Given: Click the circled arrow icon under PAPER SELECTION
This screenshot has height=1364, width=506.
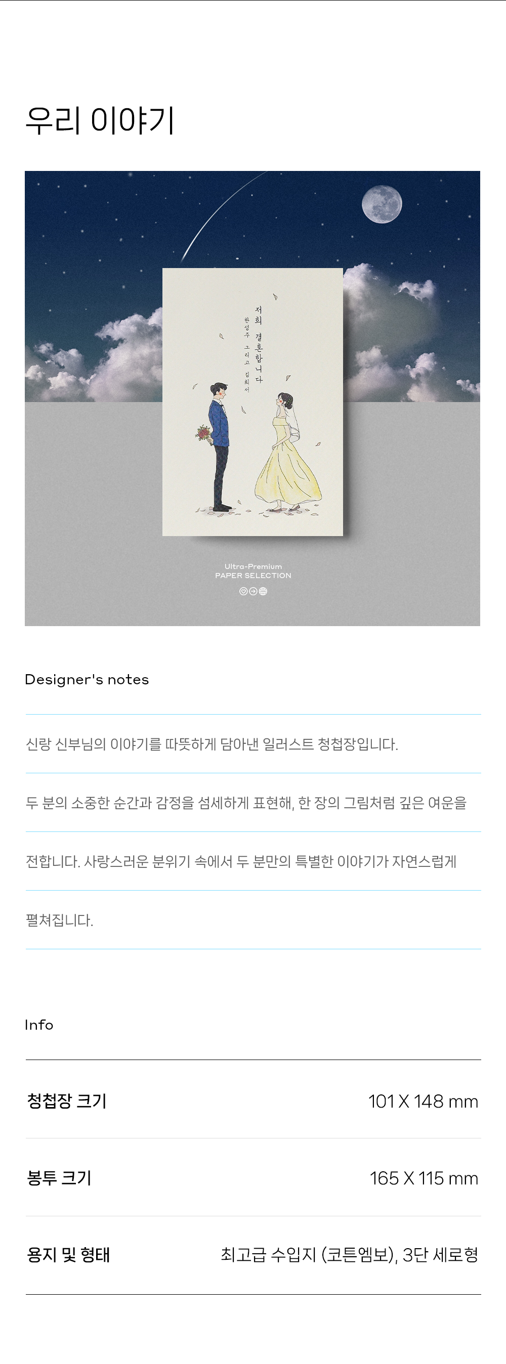Looking at the screenshot, I should 254,591.
